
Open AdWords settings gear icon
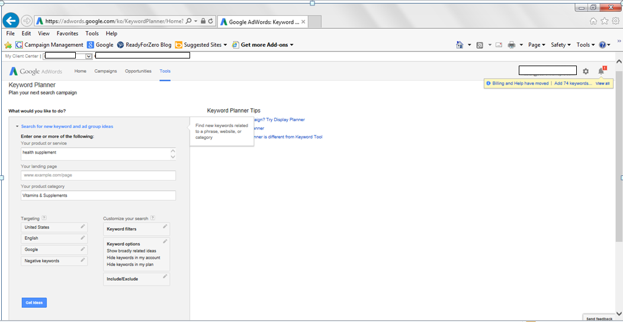click(x=586, y=71)
